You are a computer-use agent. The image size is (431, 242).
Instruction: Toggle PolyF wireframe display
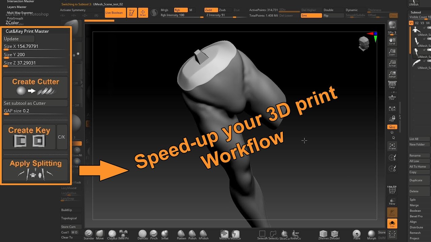coord(392,190)
